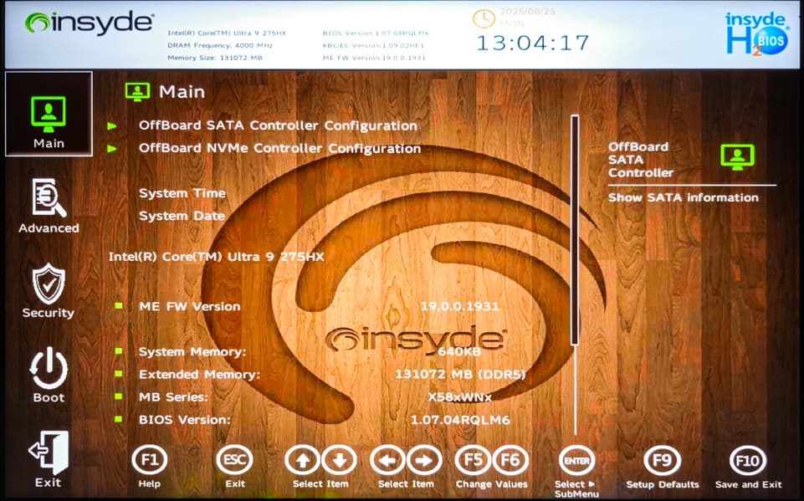Click the 13:04:17 clock display
Screen dimensions: 804x501
(x=533, y=43)
